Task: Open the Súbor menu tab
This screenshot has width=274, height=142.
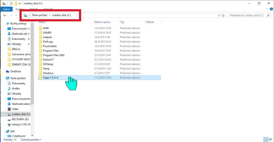Action: (x=6, y=9)
